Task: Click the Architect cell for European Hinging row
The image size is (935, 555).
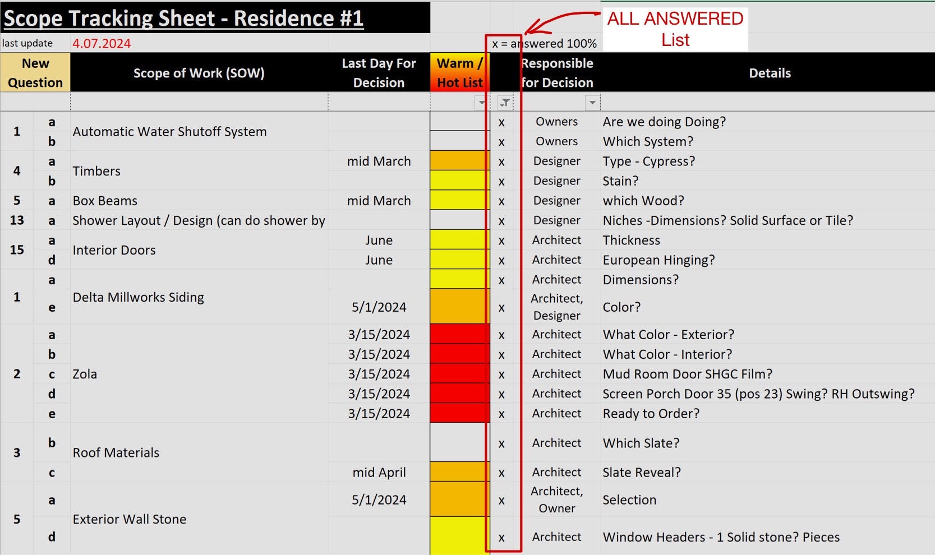Action: click(557, 260)
